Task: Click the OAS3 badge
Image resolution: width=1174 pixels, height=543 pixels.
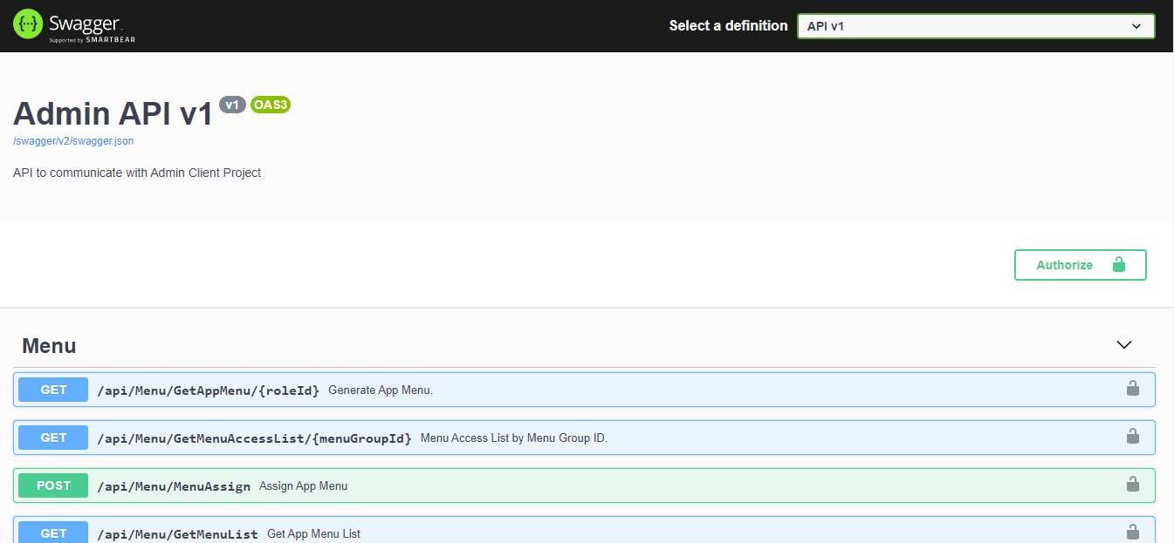Action: click(x=271, y=105)
